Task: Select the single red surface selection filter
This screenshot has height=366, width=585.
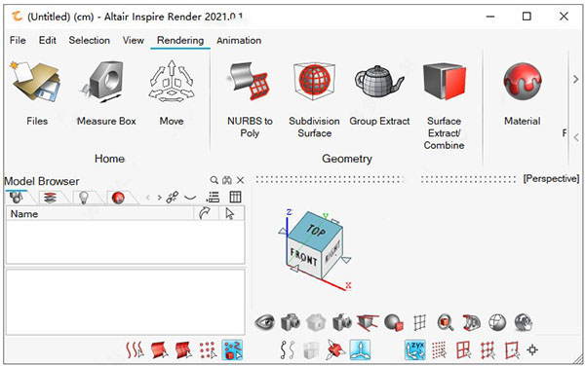Action: coord(160,350)
